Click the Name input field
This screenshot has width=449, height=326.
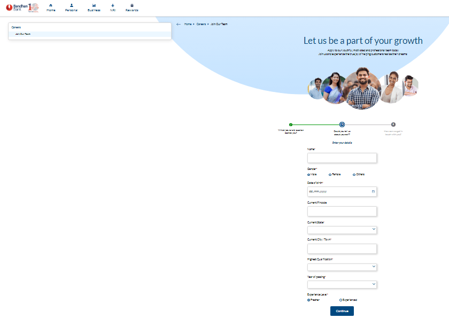[x=342, y=158]
